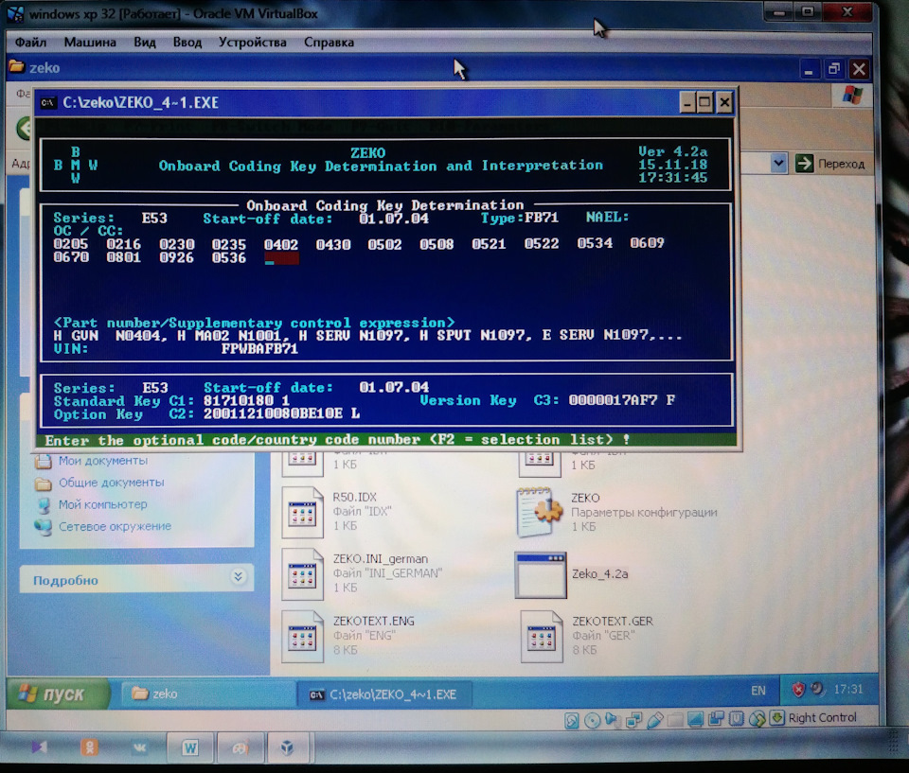Open the address bar dropdown arrow
The height and width of the screenshot is (773, 909).
tap(778, 164)
